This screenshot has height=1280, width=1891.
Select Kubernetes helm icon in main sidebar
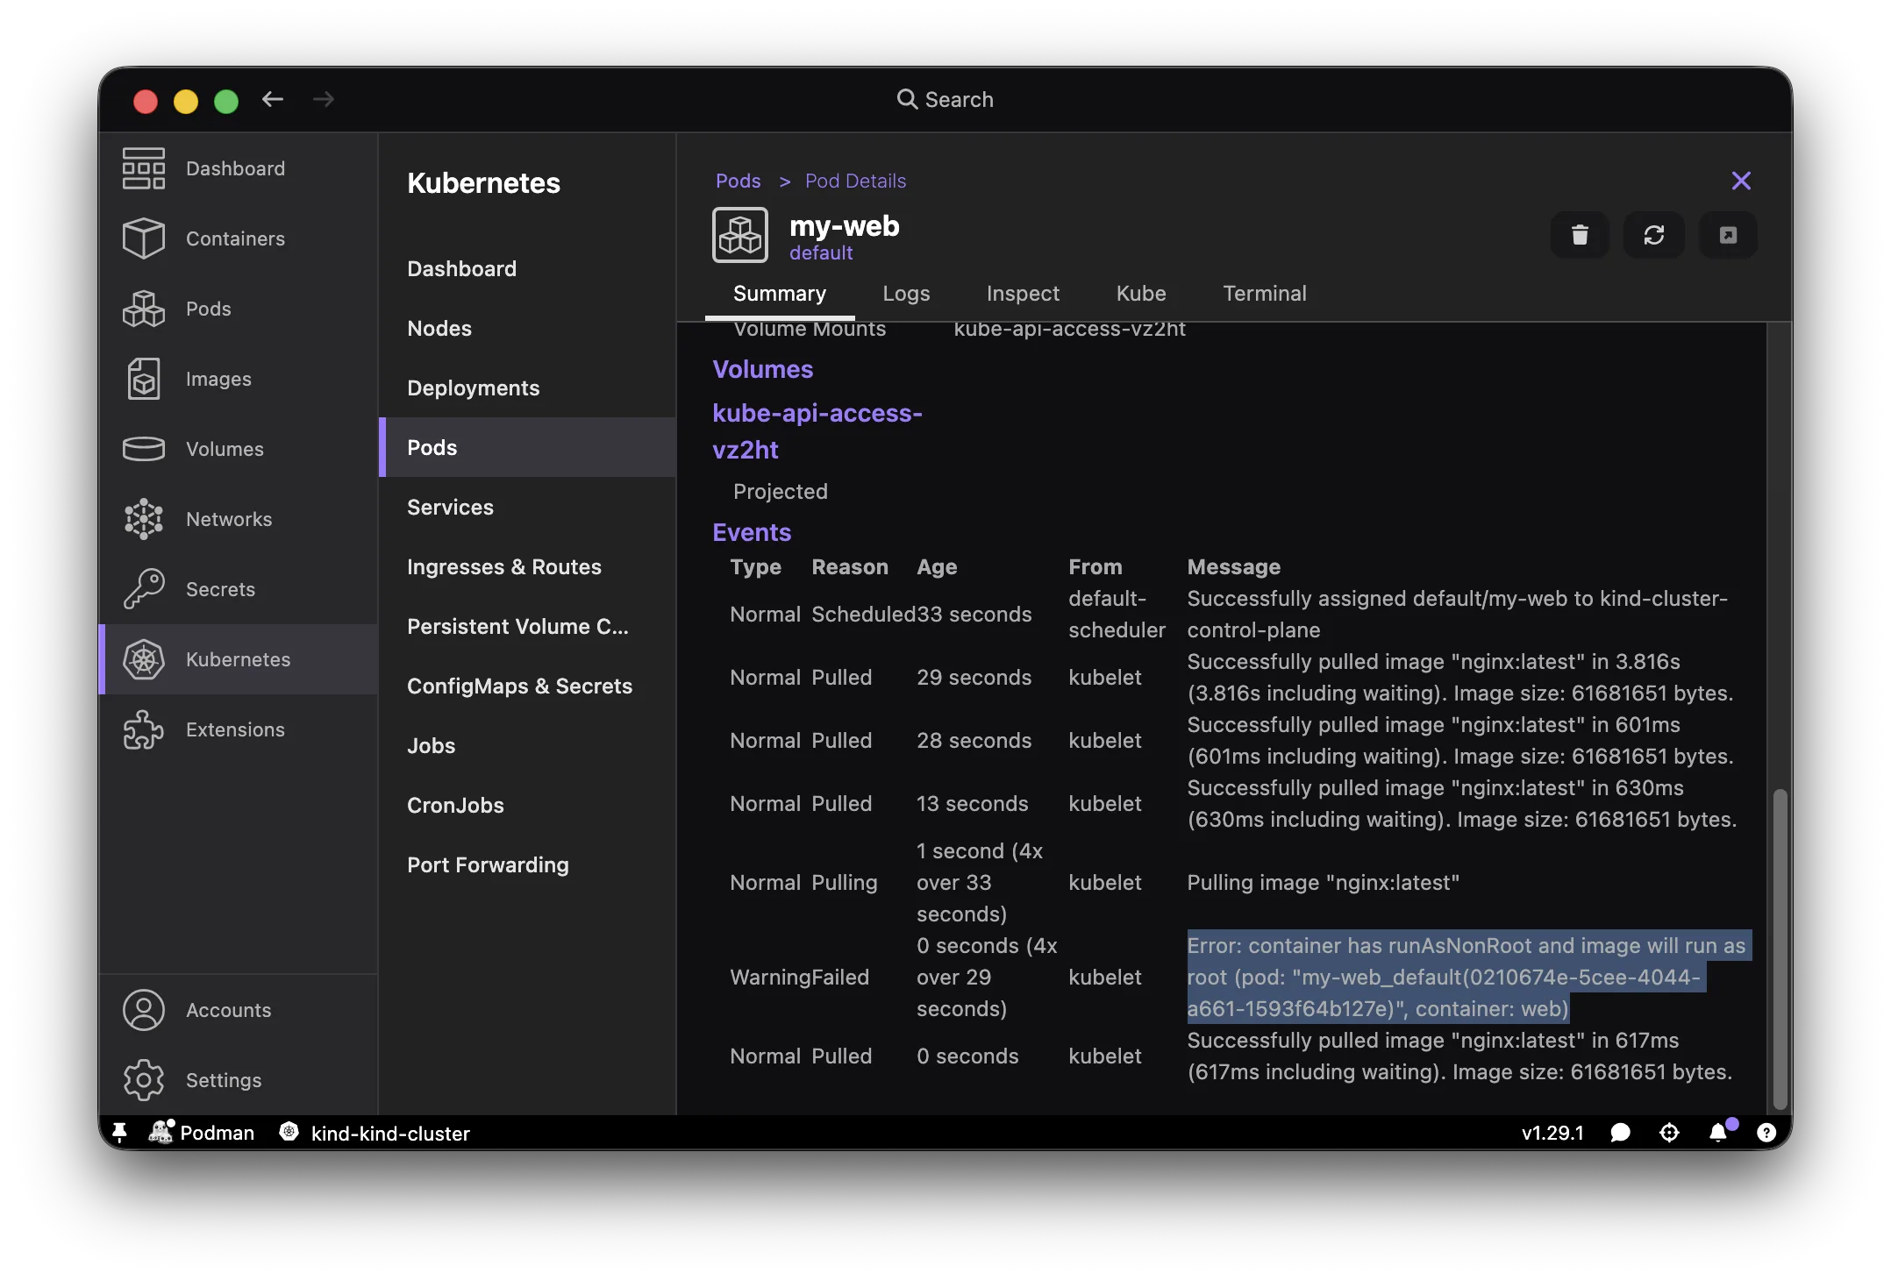coord(144,659)
